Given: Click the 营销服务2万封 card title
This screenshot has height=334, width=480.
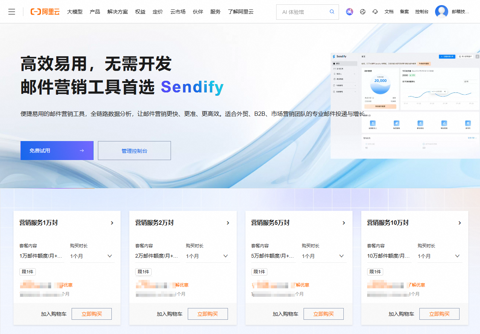Looking at the screenshot, I should (x=155, y=223).
